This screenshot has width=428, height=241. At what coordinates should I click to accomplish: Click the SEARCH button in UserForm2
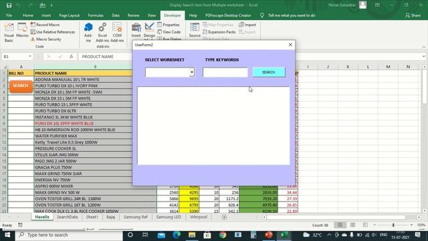click(269, 72)
